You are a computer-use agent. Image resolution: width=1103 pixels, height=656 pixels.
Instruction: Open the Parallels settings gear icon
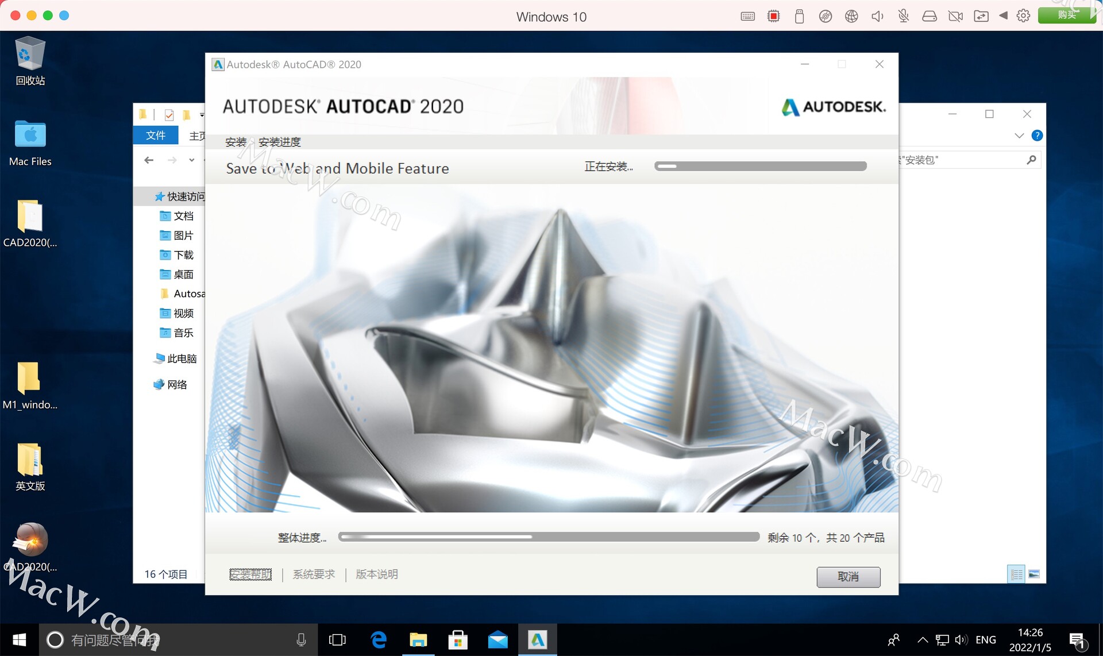1023,16
